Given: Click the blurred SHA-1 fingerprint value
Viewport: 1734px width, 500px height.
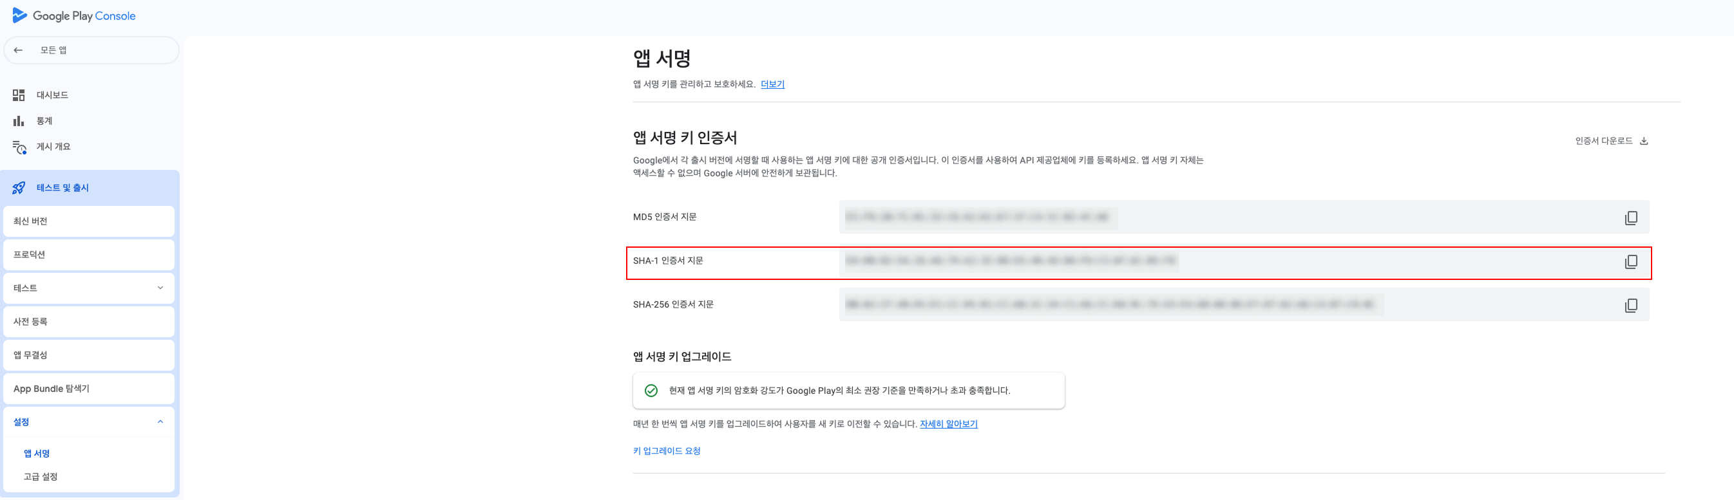Looking at the screenshot, I should click(1011, 261).
